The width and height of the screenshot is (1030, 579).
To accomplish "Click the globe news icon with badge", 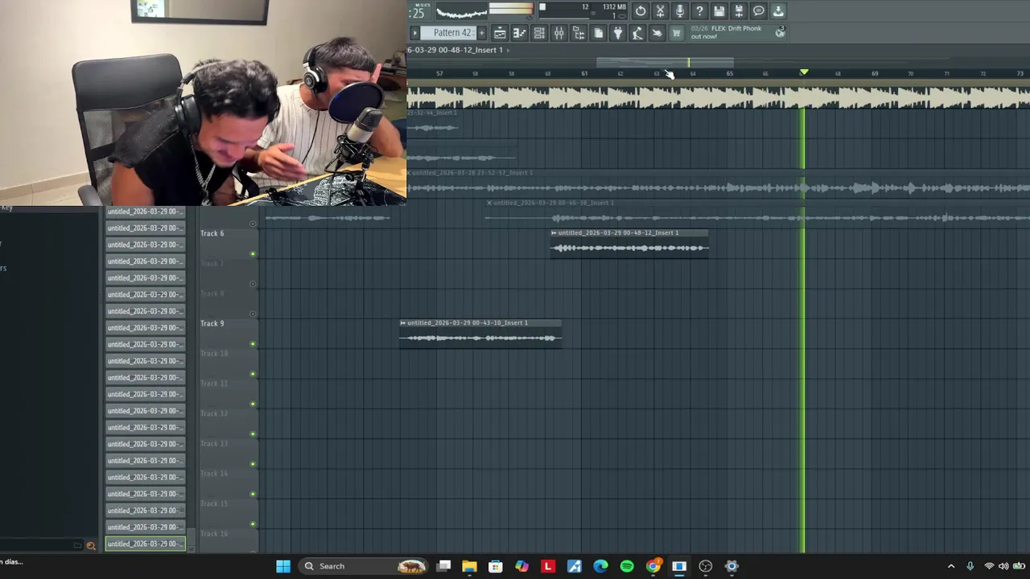I will (x=780, y=32).
